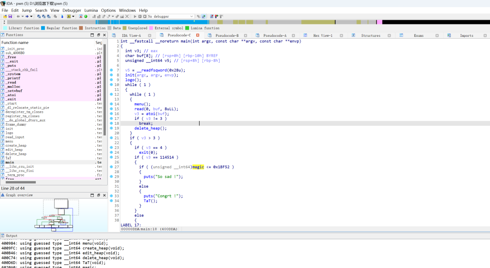
Task: Start the process with the play icon
Action: [x=135, y=16]
